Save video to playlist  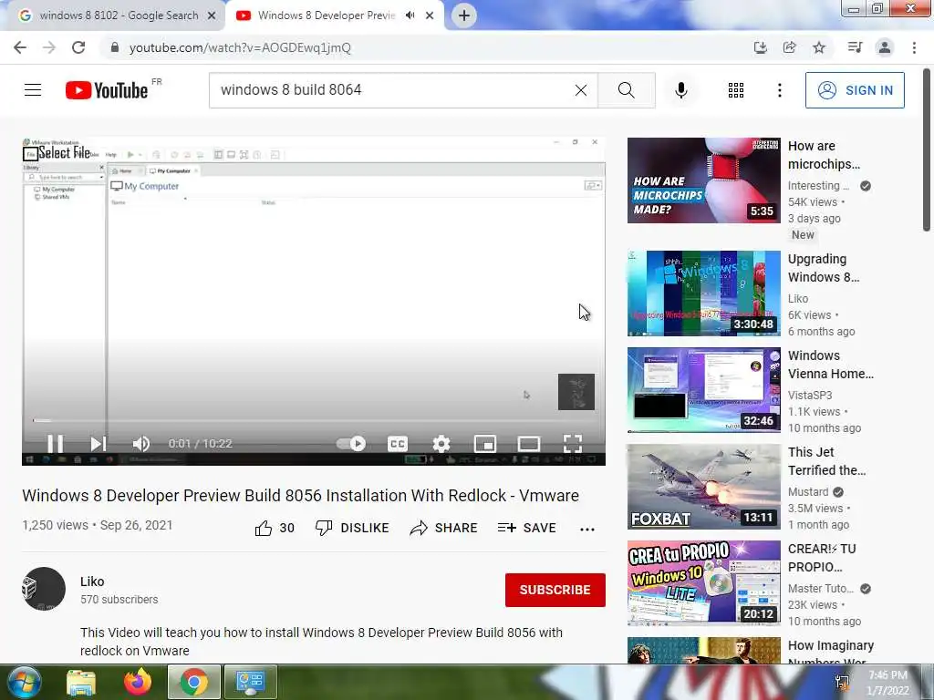coord(526,528)
